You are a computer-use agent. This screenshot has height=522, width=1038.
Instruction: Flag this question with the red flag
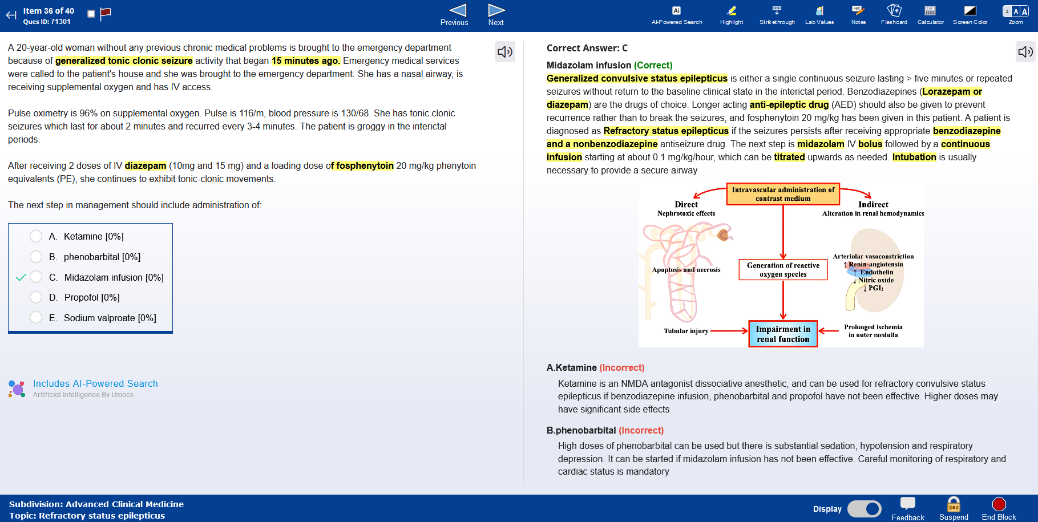(x=106, y=14)
